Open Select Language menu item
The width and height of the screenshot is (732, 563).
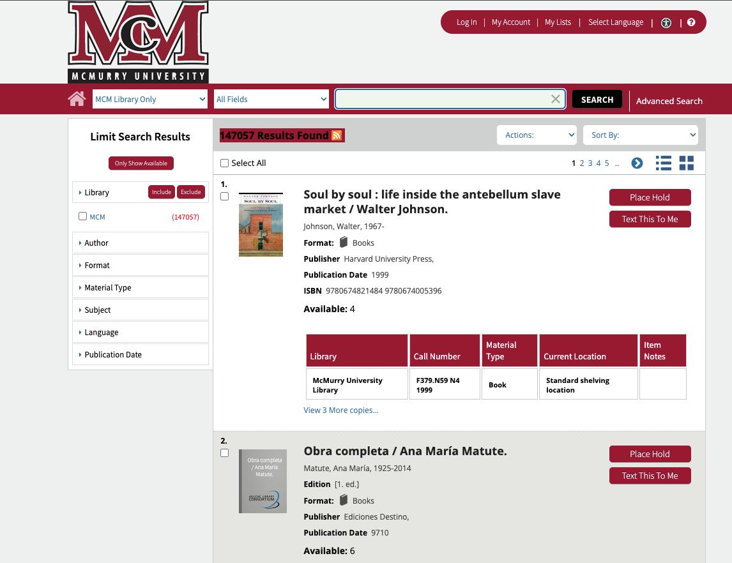[616, 22]
